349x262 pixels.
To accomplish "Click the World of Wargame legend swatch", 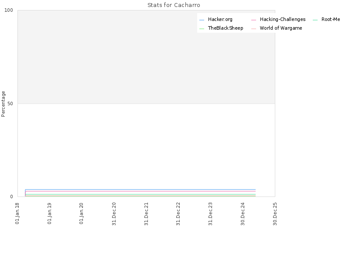I will coord(253,29).
